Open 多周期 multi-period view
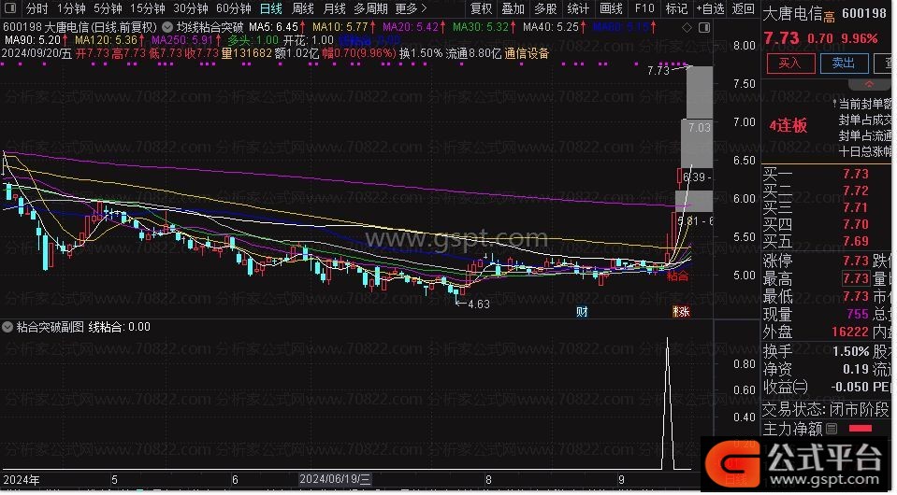This screenshot has width=897, height=495. point(370,8)
